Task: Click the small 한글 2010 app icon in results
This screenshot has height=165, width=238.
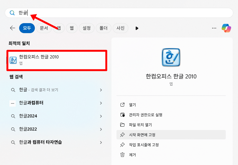Action: coord(13,60)
